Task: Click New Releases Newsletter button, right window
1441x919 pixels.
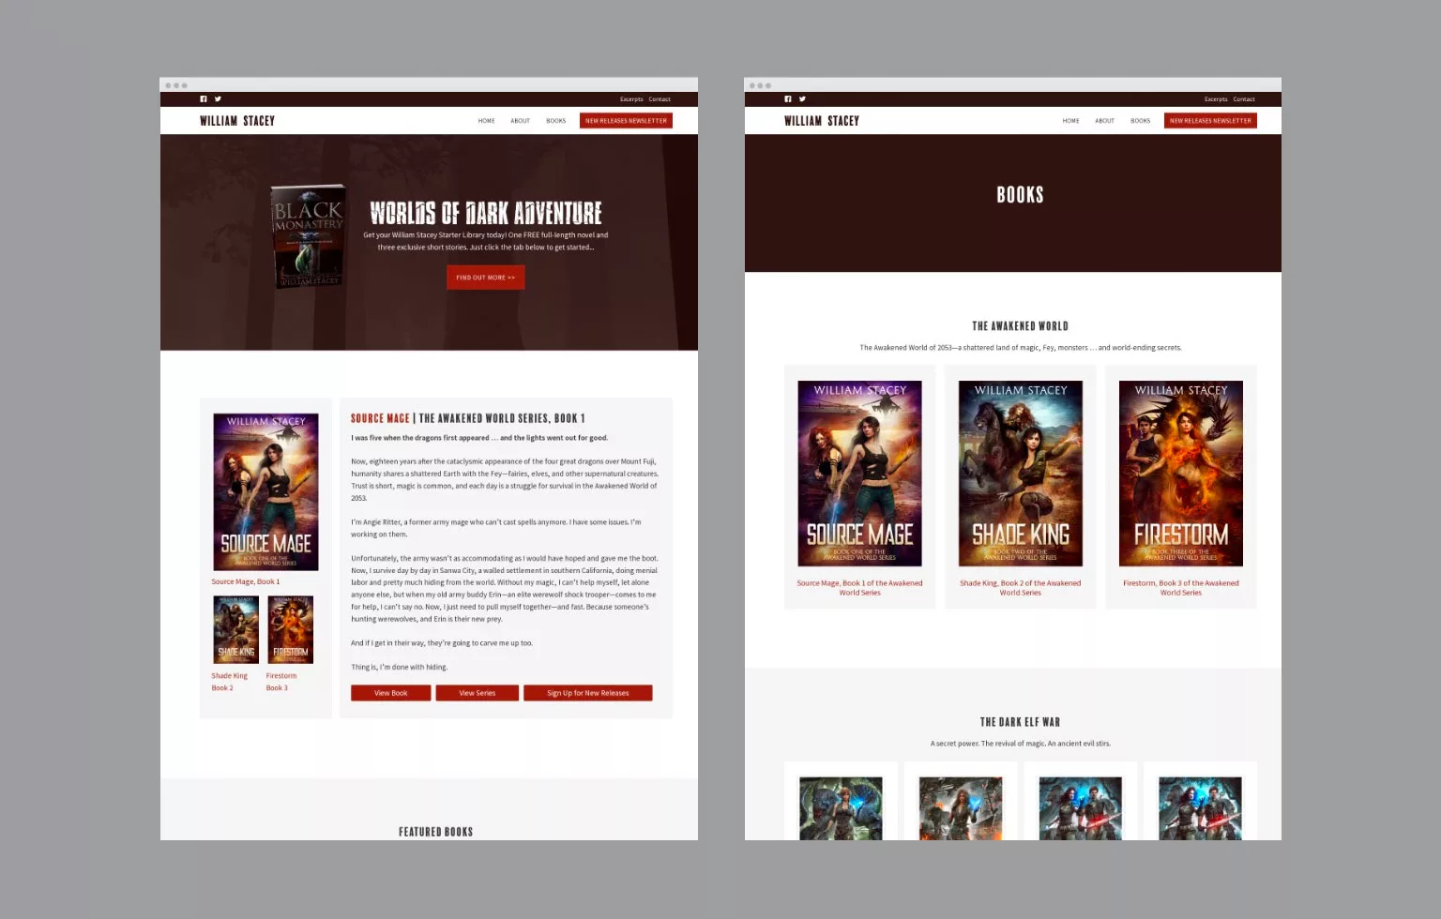Action: [1210, 121]
